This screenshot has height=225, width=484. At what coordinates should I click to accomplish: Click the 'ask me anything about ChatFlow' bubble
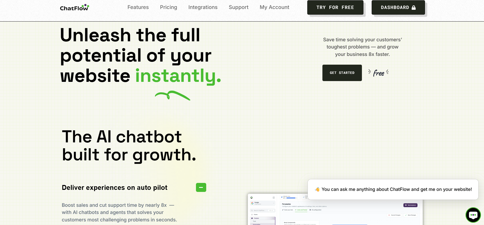[393, 189]
